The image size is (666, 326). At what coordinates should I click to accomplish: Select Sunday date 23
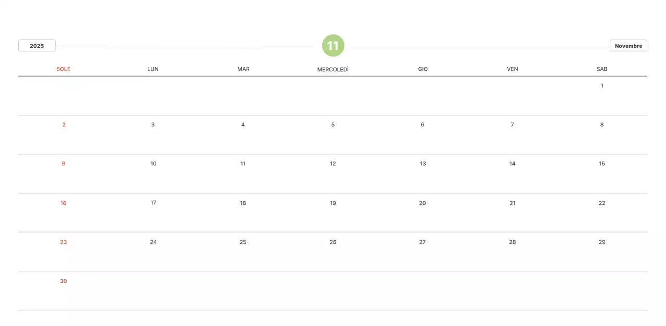click(x=63, y=242)
